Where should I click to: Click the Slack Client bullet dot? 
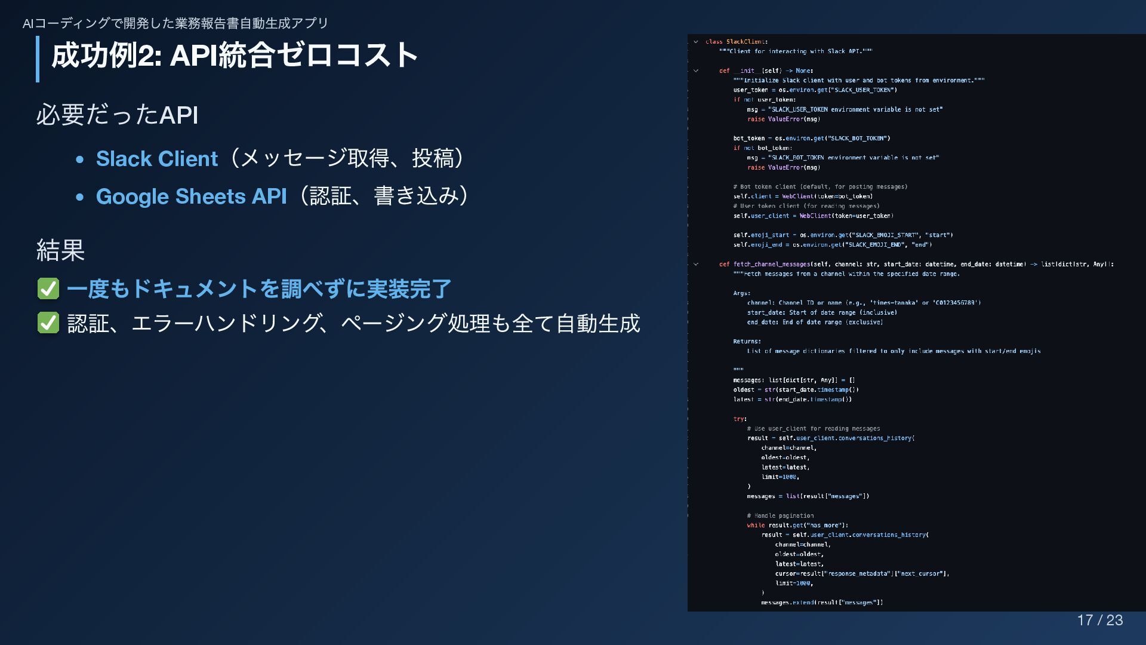coord(80,159)
